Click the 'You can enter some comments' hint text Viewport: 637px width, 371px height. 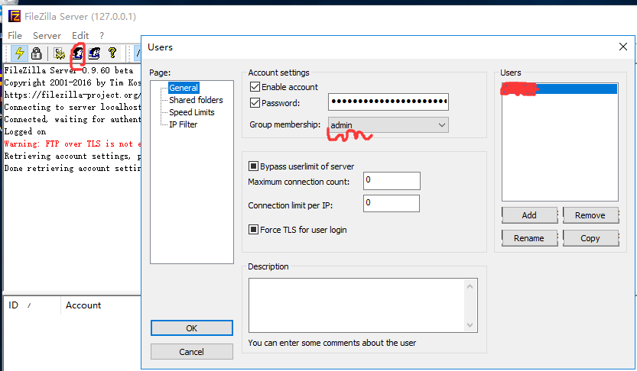click(x=332, y=343)
